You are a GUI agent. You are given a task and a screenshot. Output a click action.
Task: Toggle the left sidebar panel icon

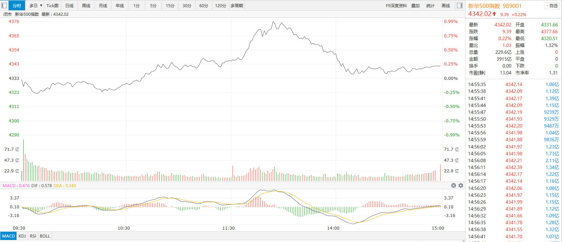point(4,5)
